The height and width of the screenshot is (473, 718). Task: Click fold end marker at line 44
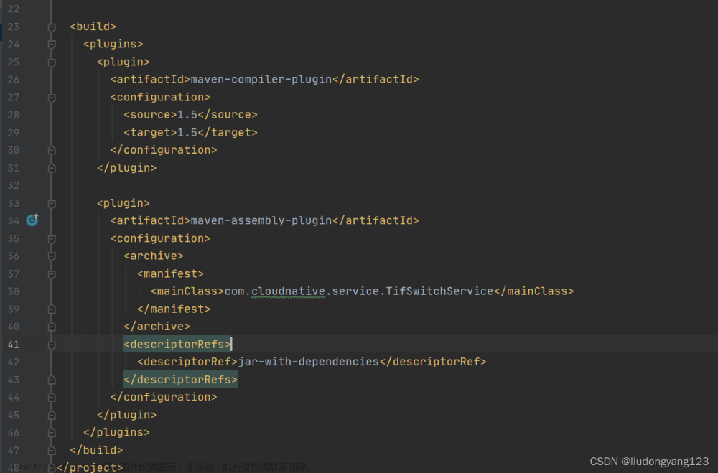tap(52, 398)
